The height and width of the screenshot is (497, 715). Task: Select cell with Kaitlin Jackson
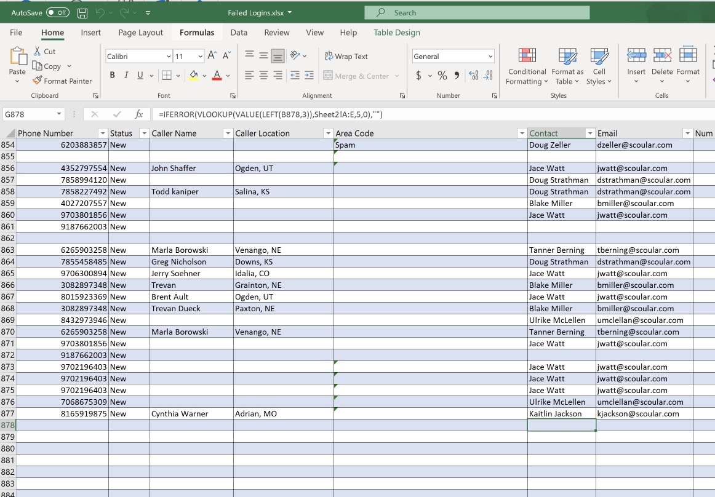(561, 413)
